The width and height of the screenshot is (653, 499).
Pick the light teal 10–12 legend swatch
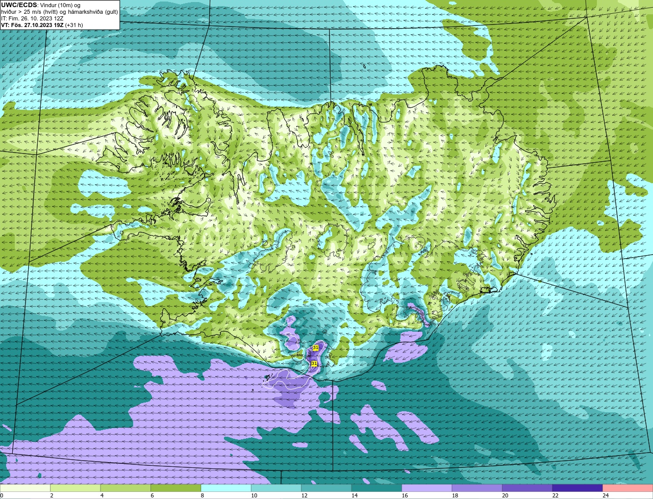(x=277, y=488)
